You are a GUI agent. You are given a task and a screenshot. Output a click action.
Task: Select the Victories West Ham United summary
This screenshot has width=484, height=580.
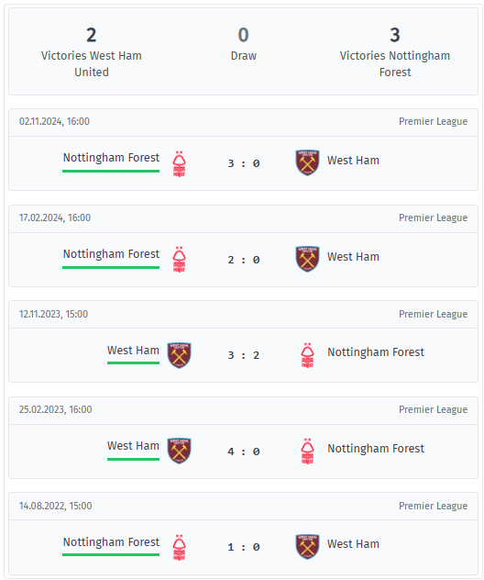click(x=92, y=52)
